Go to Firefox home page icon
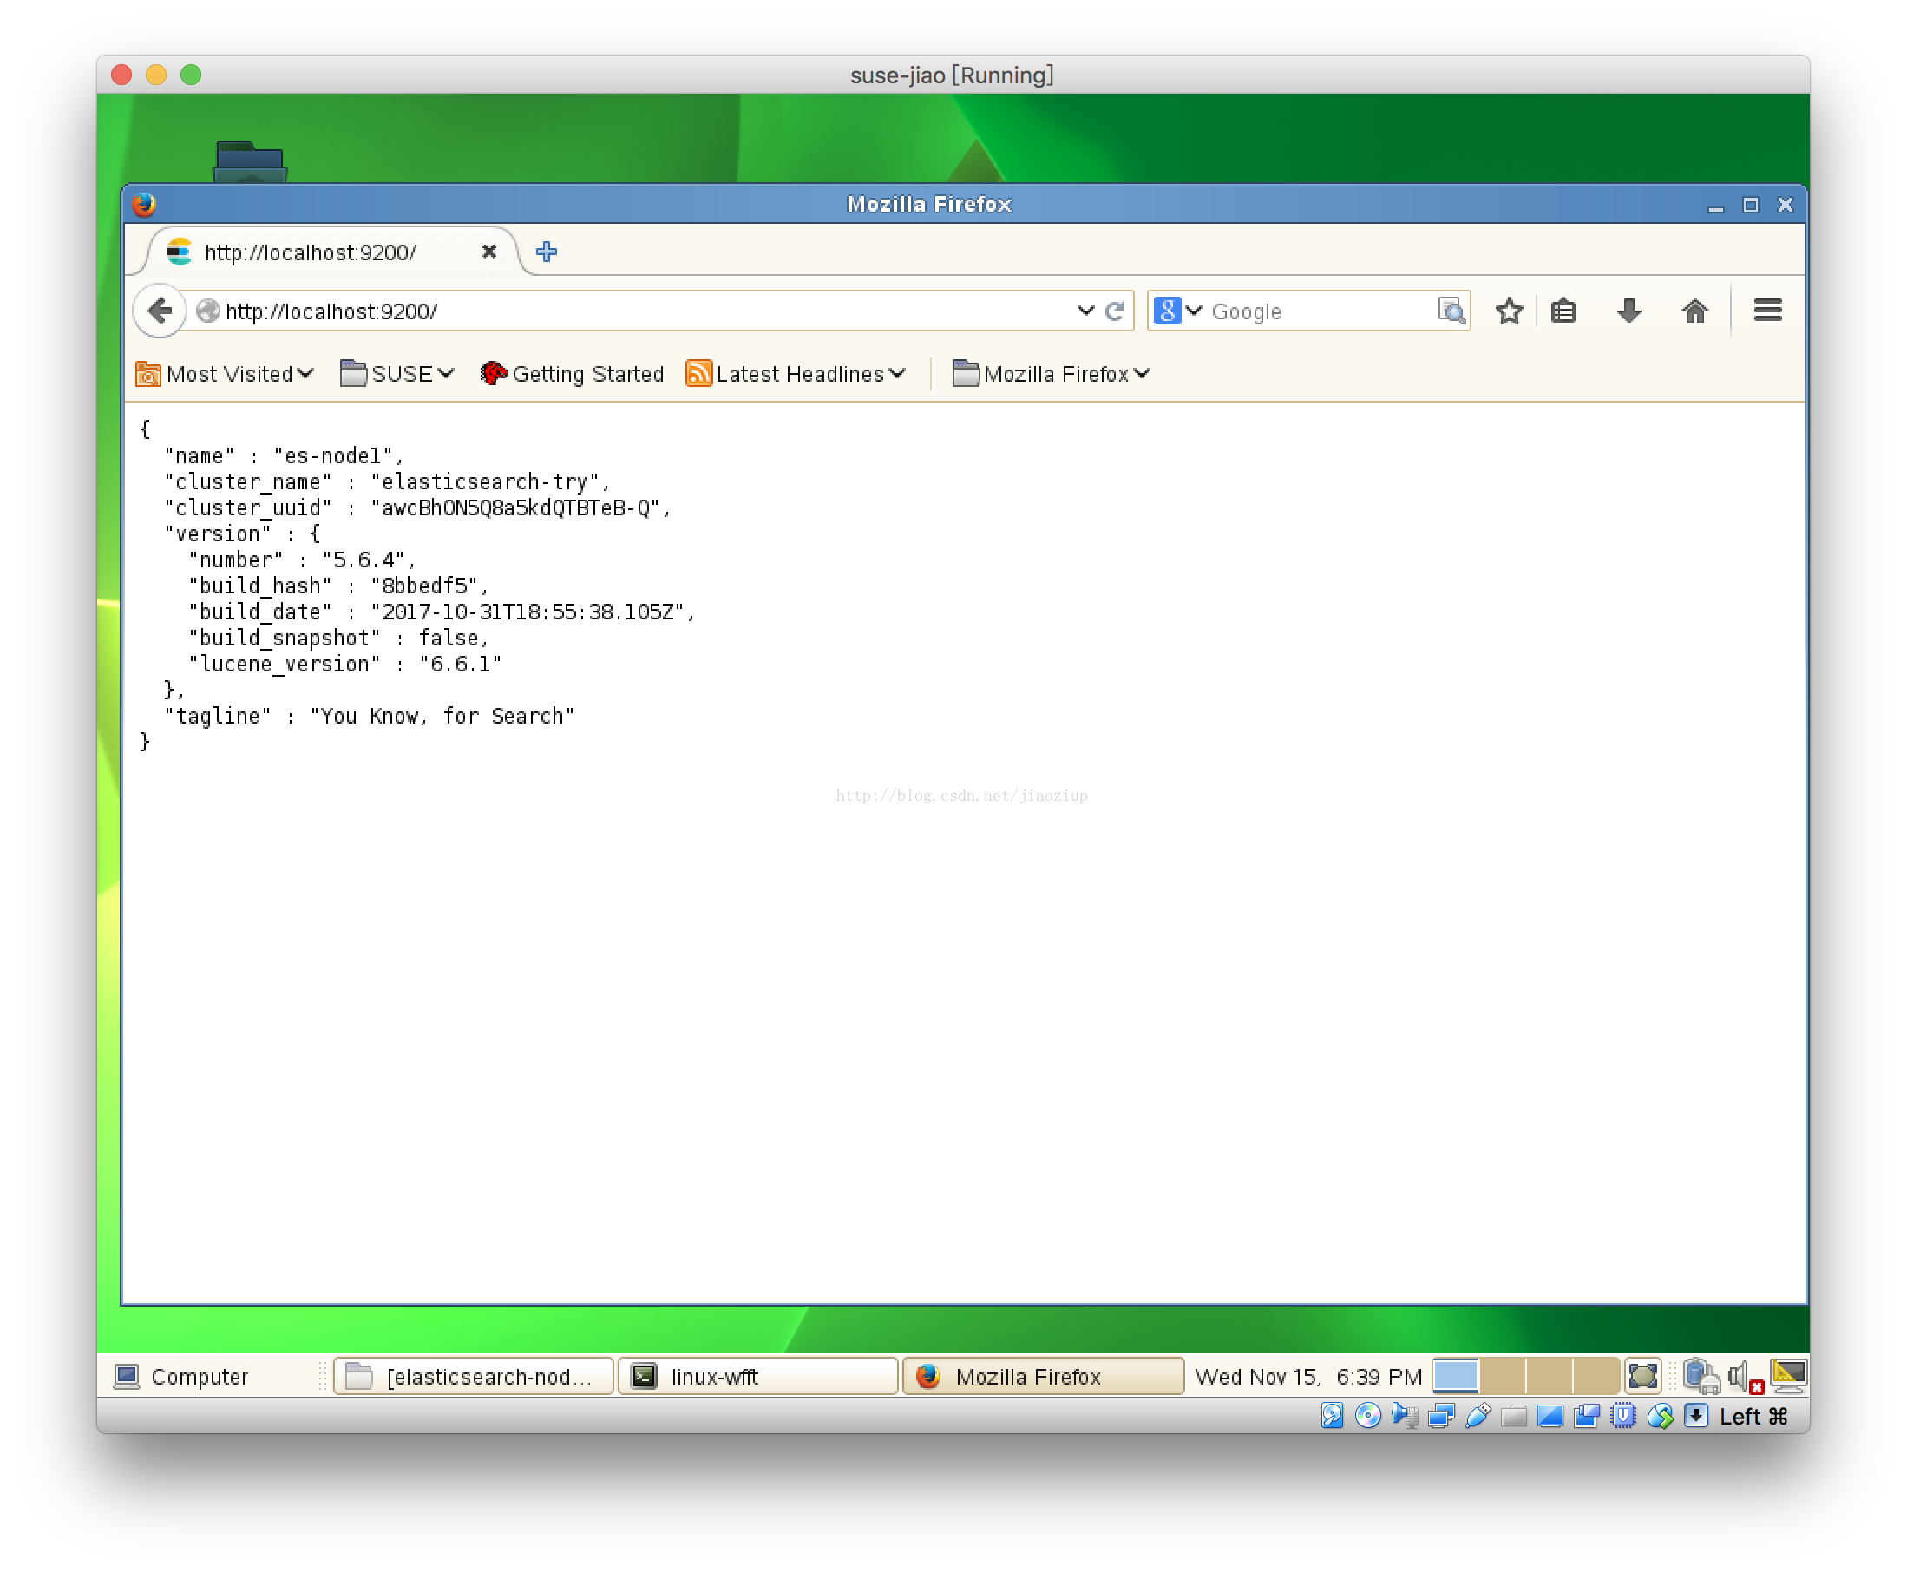The height and width of the screenshot is (1572, 1907). [1694, 311]
